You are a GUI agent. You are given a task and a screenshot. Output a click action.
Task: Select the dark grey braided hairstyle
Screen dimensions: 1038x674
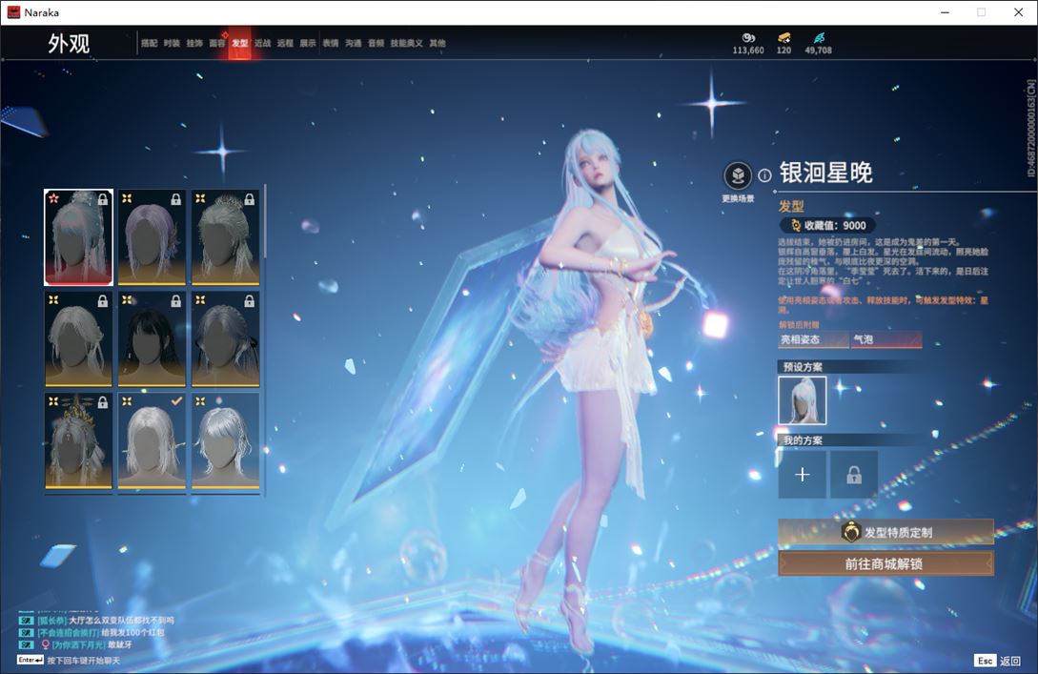(x=225, y=339)
